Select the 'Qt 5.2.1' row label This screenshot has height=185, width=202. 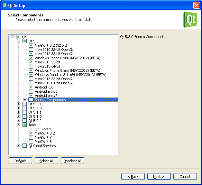pyautogui.click(x=35, y=104)
